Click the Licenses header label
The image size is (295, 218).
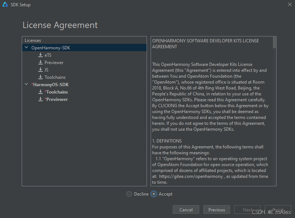coord(33,40)
